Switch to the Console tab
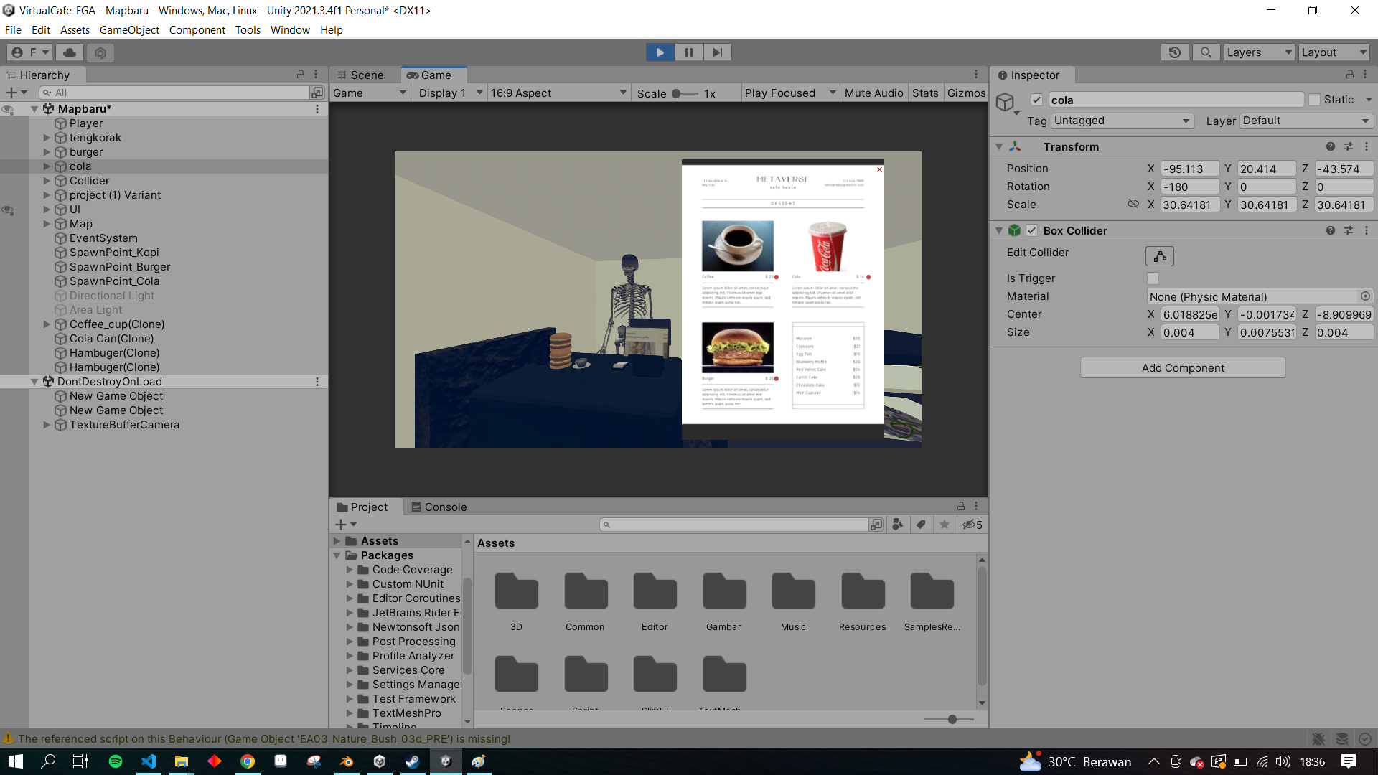1378x775 pixels. coord(439,507)
